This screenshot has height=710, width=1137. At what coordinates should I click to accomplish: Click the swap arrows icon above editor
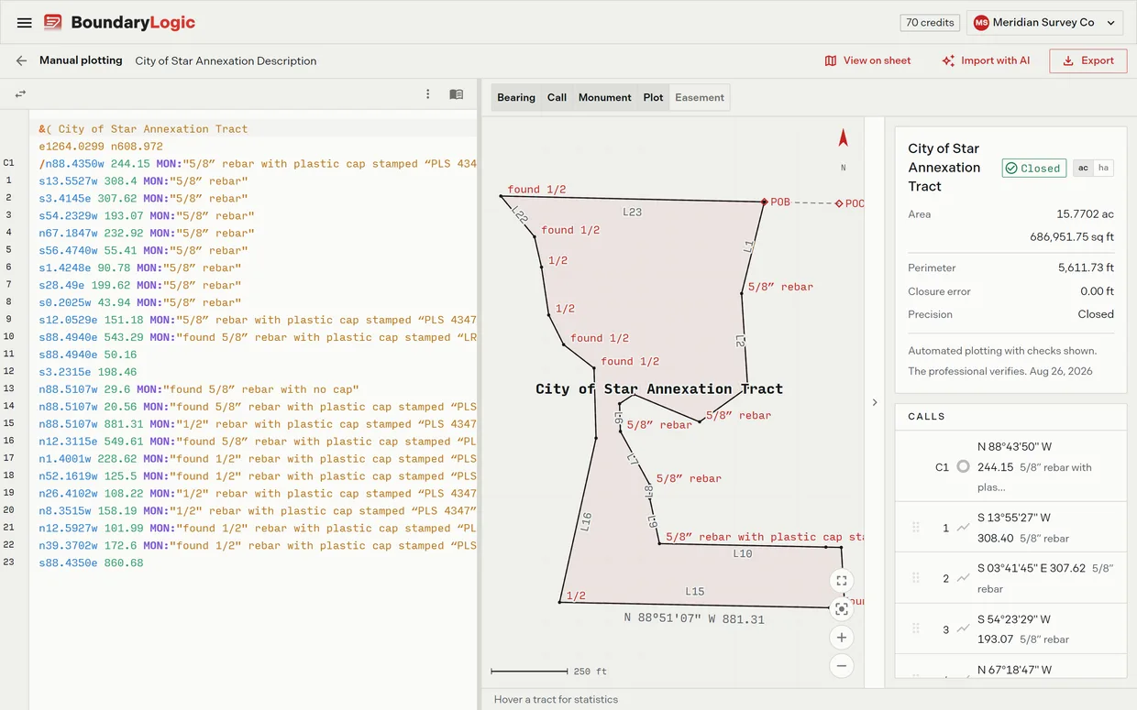[x=20, y=93]
